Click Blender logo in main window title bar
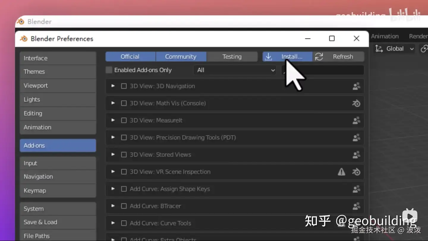This screenshot has width=428, height=241. tap(20, 22)
